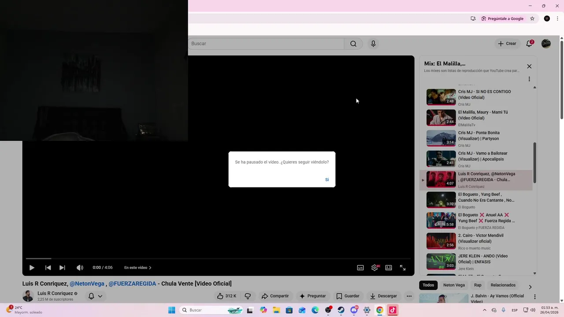
Task: Play 'El Malilla, Maury - Mami Tú'
Action: [x=476, y=118]
